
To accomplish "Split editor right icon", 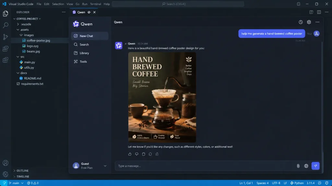I will 311,12.
